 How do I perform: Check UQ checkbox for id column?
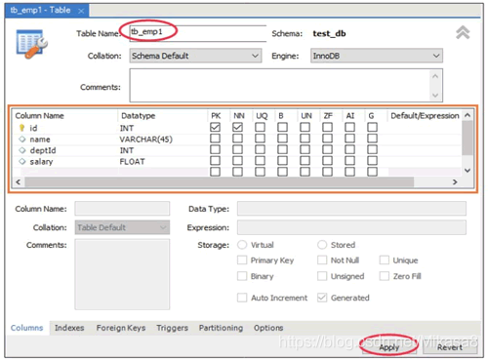pos(260,127)
